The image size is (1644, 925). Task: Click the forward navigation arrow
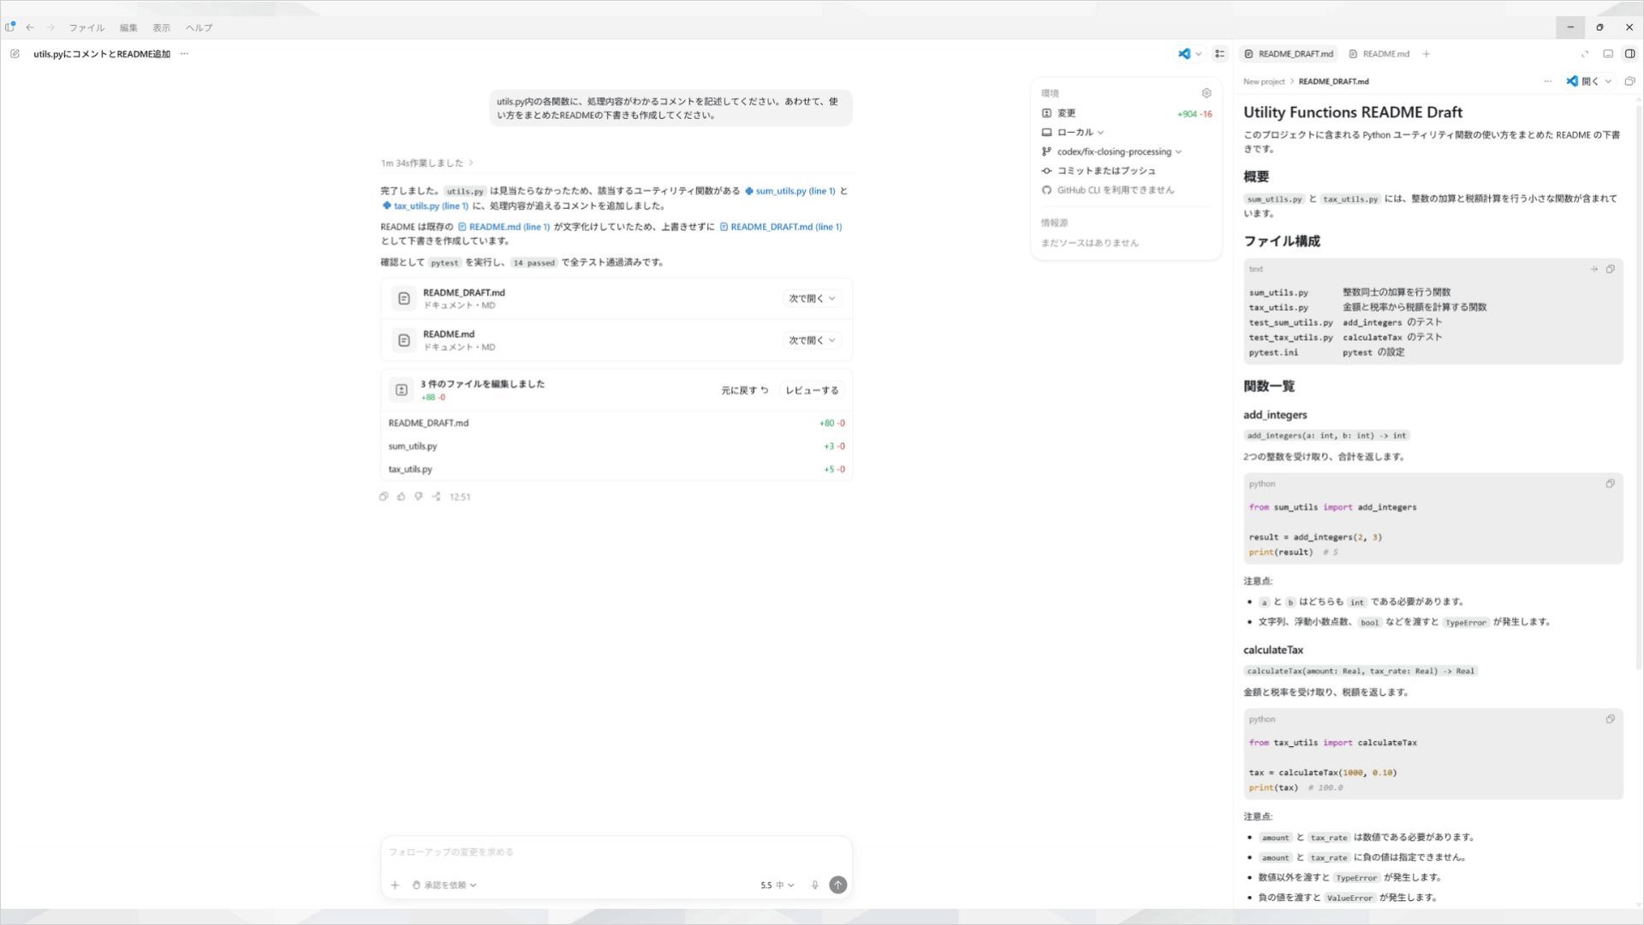(x=51, y=27)
